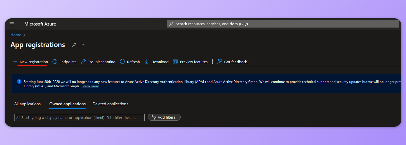
Task: Focus the display name filter field
Action: tap(79, 117)
